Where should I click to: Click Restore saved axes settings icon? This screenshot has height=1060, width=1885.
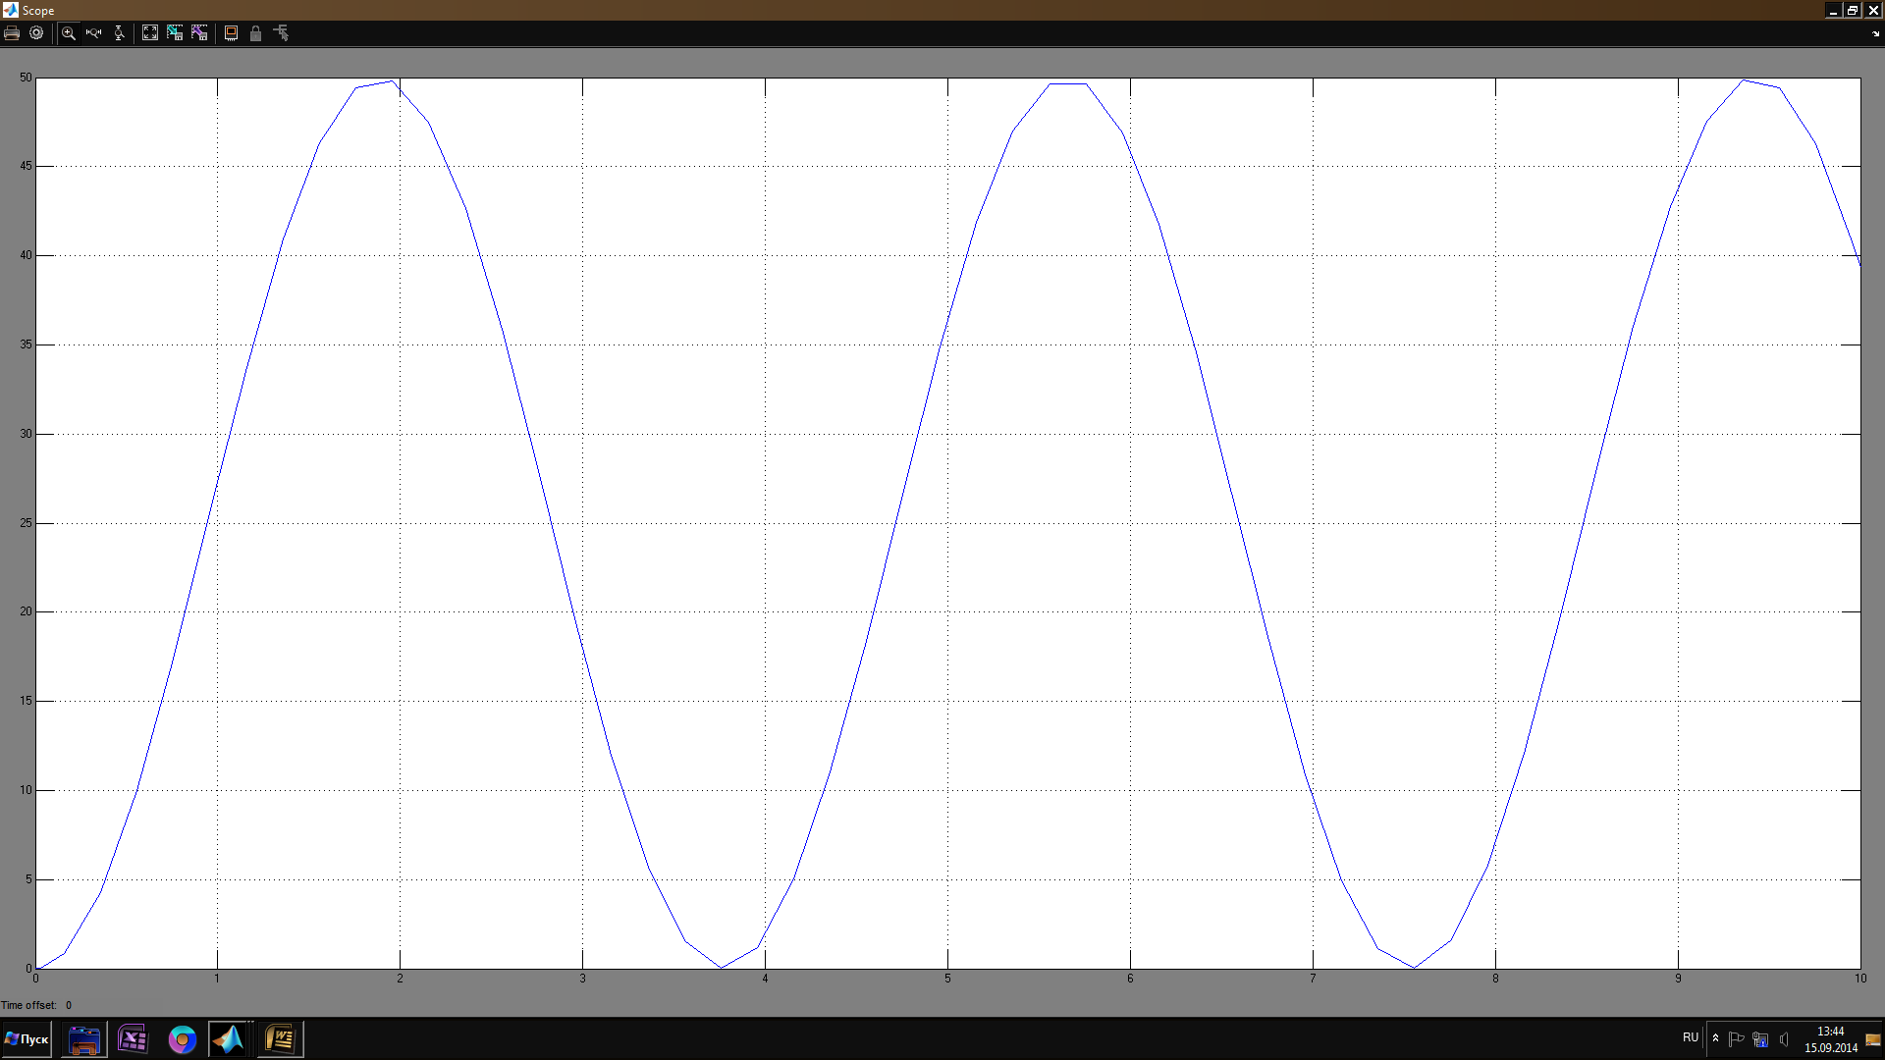(x=199, y=33)
